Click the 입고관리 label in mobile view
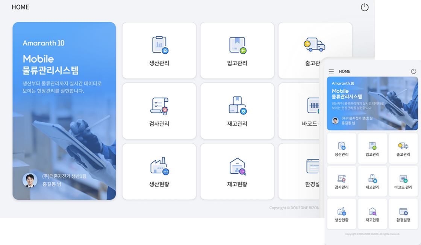 373,155
